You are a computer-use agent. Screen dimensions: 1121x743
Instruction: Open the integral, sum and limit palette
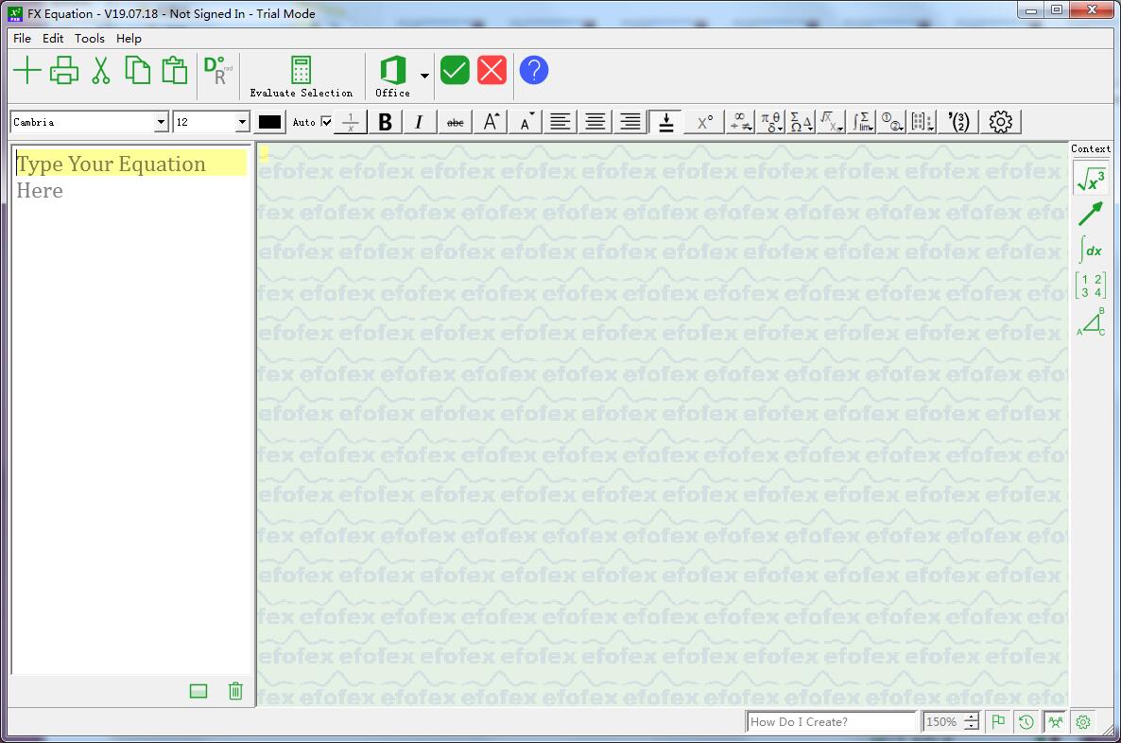point(862,122)
